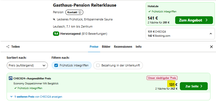Switch to the Bilder tab
Viewport: 216px width, 102px height.
[106, 47]
